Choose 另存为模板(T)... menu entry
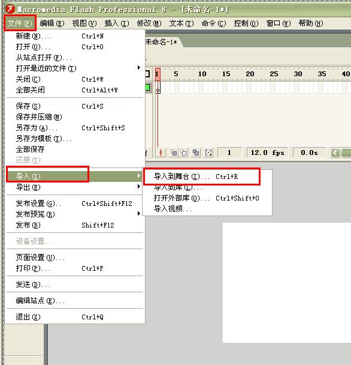Screen dimensions: 351x365 (x=75, y=139)
